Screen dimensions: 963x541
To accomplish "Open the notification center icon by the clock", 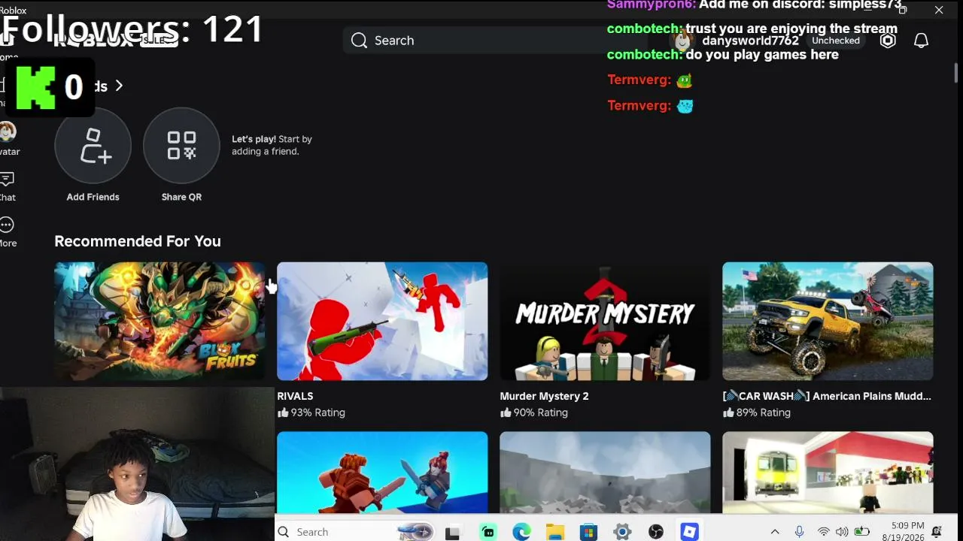I will [x=937, y=532].
